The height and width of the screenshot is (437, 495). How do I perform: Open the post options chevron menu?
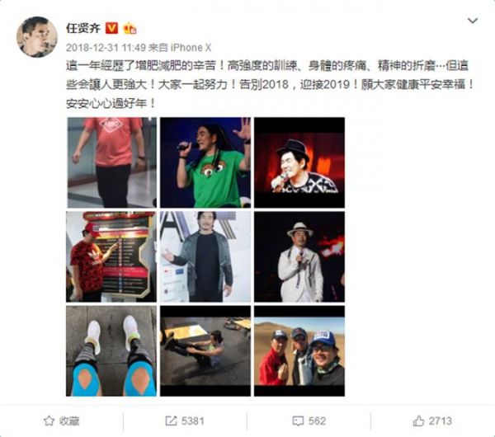[472, 21]
